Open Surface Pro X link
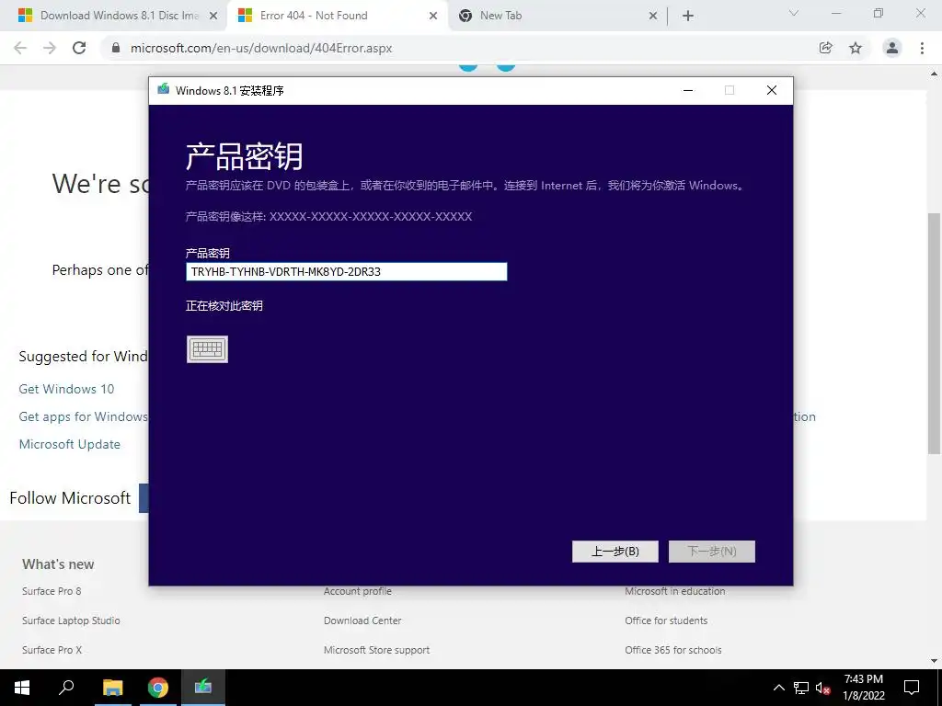 point(52,650)
